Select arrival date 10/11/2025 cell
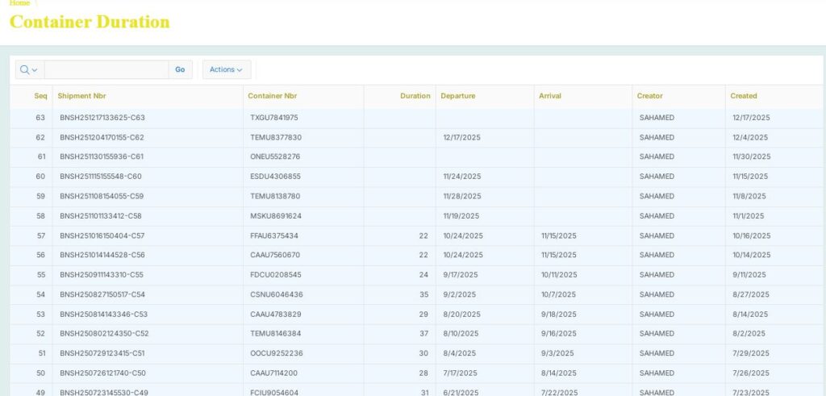 coord(558,275)
